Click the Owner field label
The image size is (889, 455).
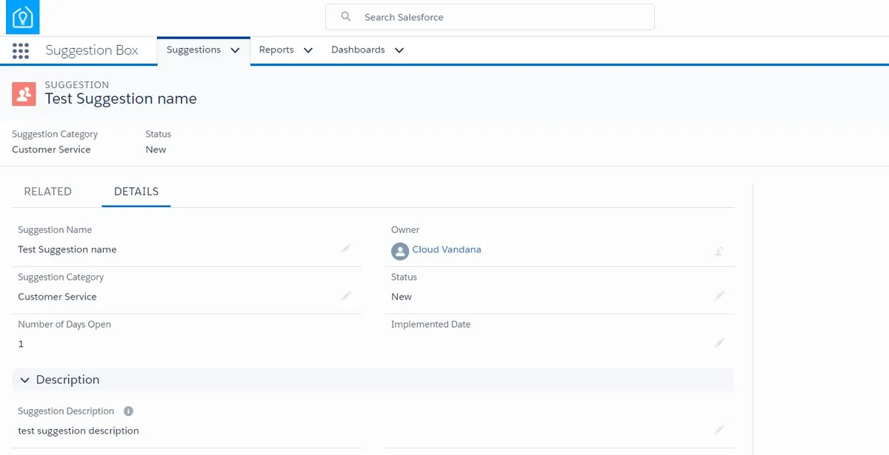[405, 230]
